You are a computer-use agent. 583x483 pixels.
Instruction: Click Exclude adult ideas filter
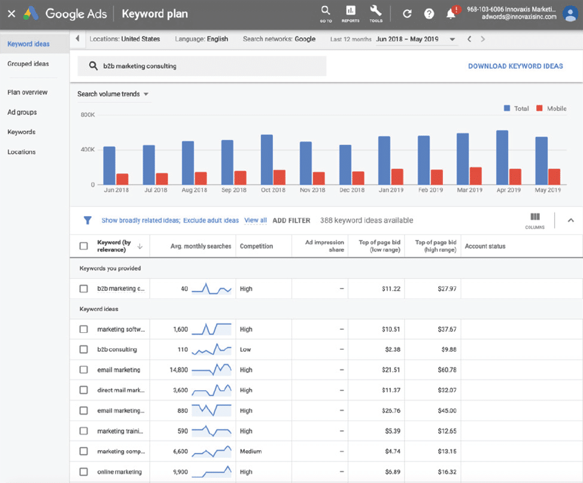(211, 220)
